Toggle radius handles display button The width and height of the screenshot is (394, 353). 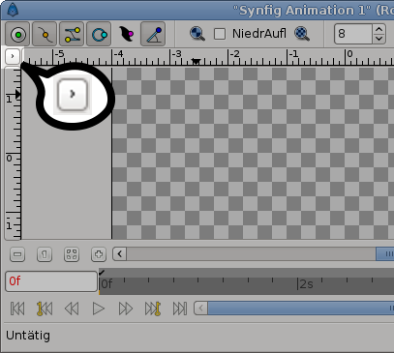(99, 34)
